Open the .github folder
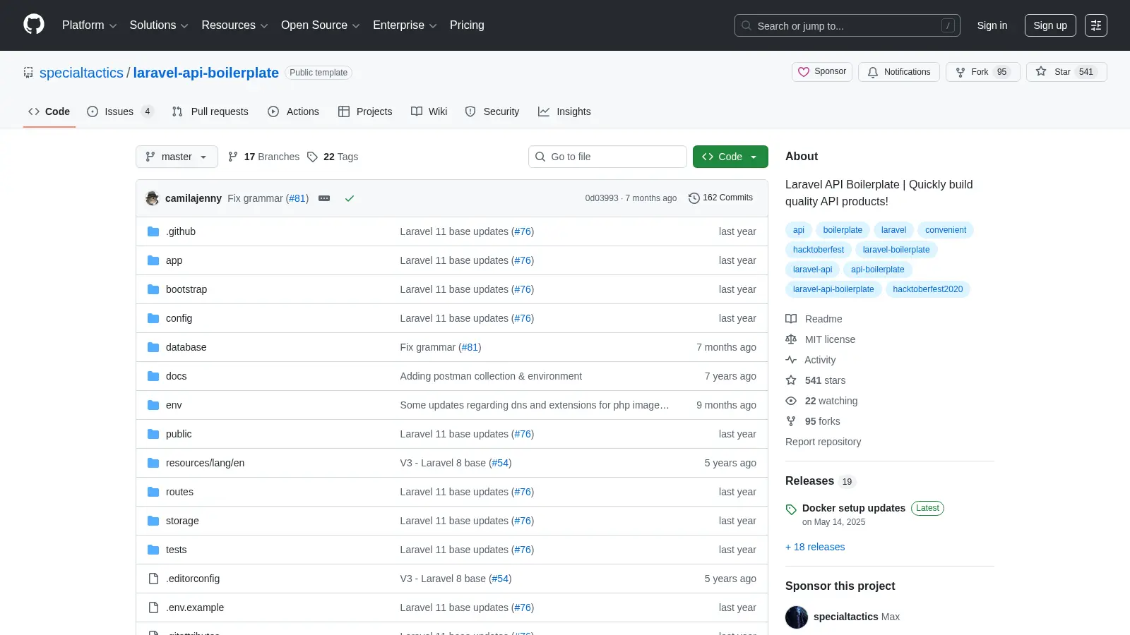The width and height of the screenshot is (1130, 635). (x=181, y=231)
